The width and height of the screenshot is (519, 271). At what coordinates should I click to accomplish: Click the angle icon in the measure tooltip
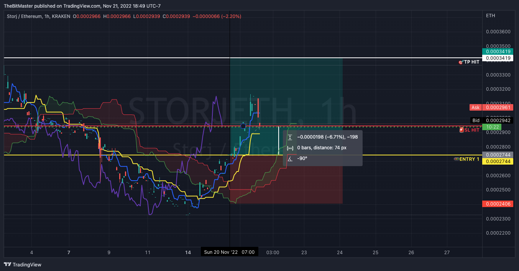(x=290, y=158)
